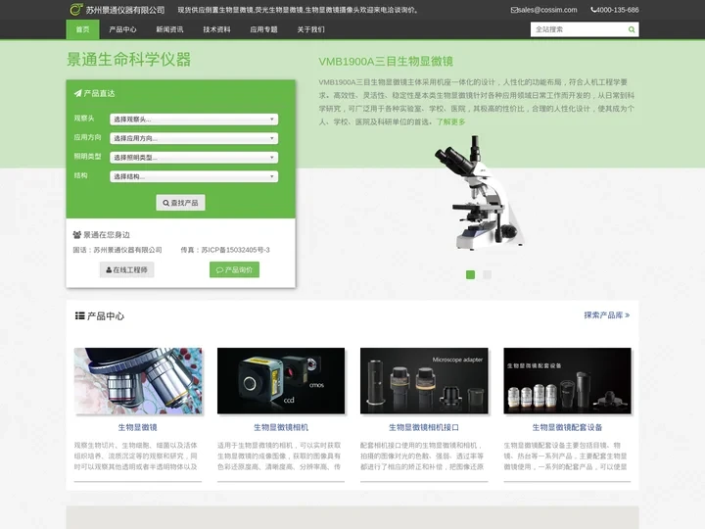Screen dimensions: 705x529
Task: Click the 4000-135-686 phone number
Action: (618, 10)
